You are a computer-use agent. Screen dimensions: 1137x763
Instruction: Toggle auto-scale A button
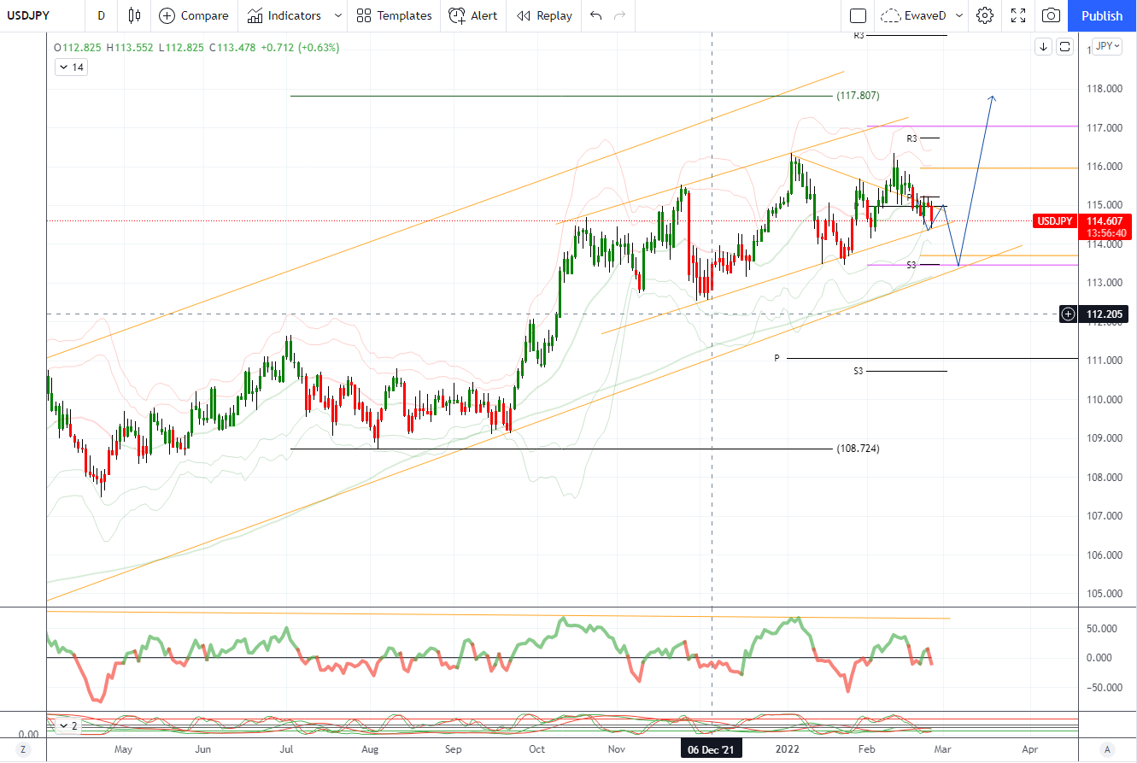1108,749
